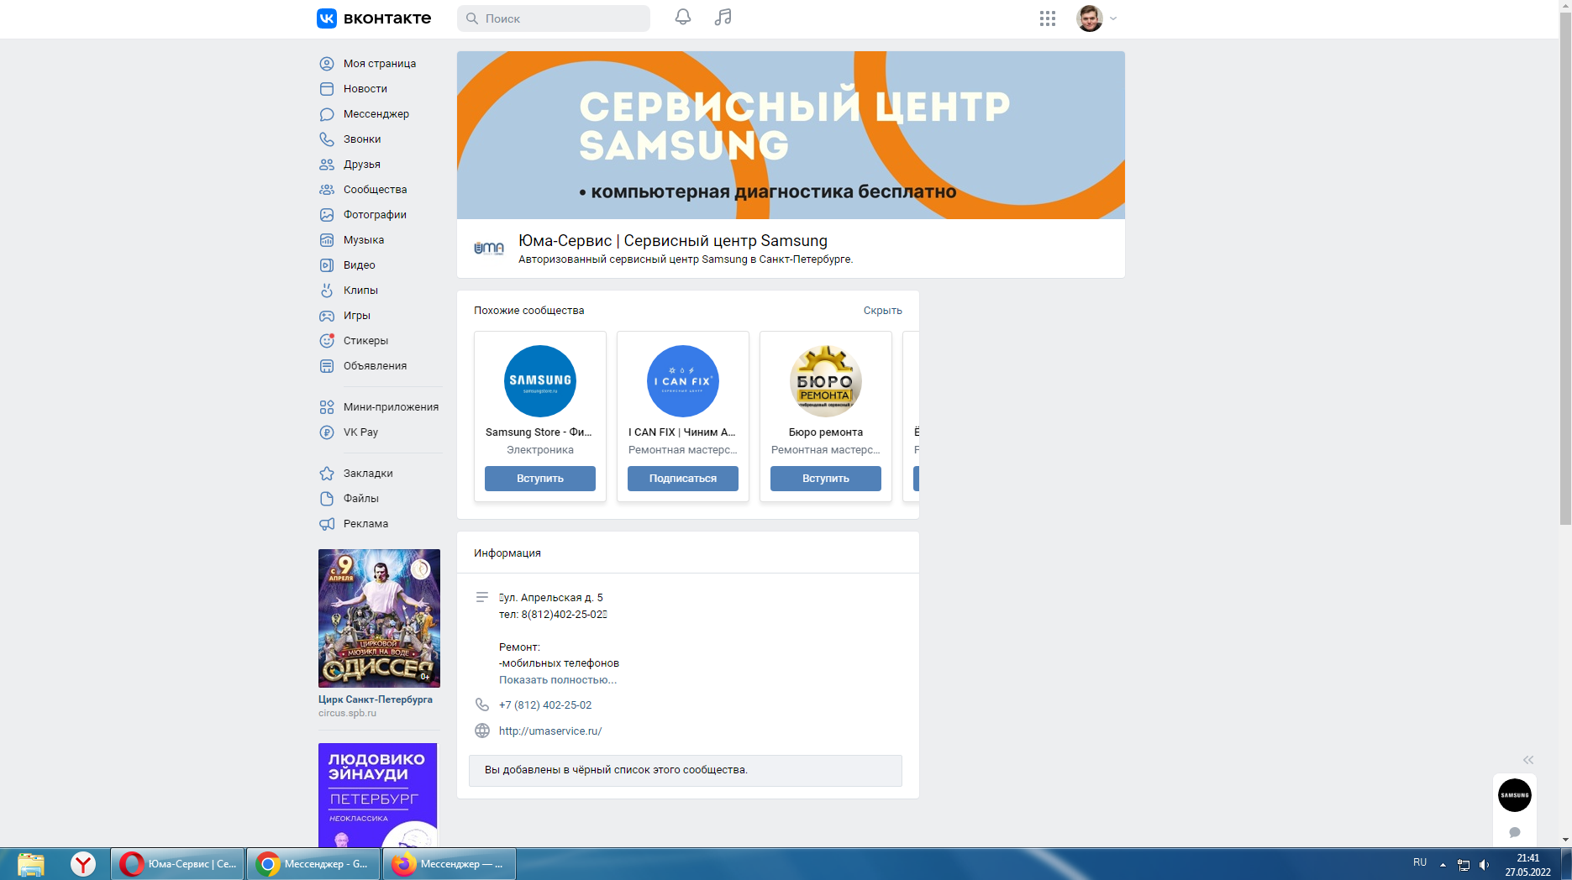This screenshot has height=880, width=1572.
Task: Click the Клипы sidebar icon
Action: pos(327,291)
